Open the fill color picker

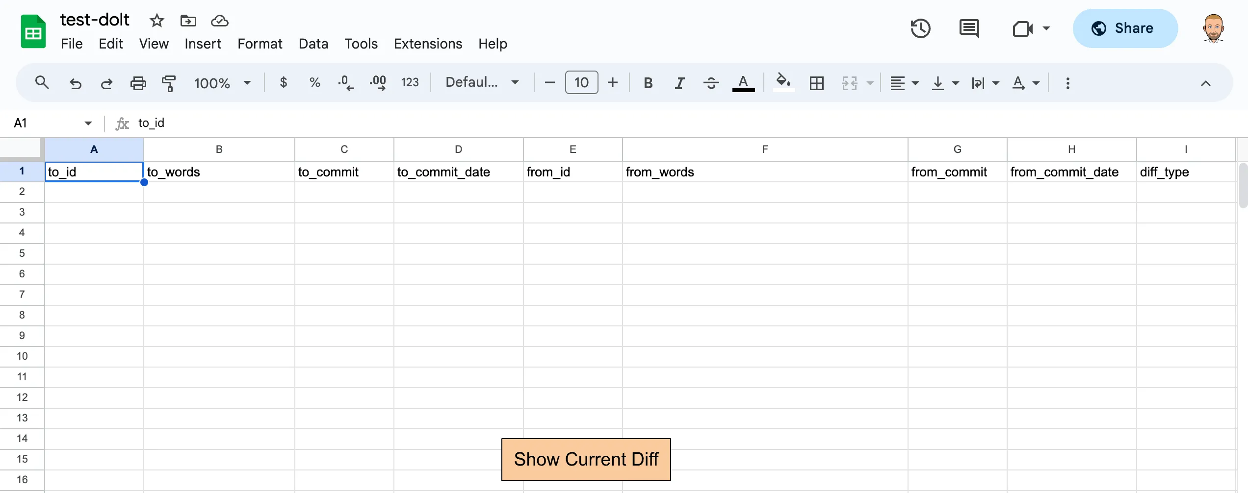click(783, 83)
